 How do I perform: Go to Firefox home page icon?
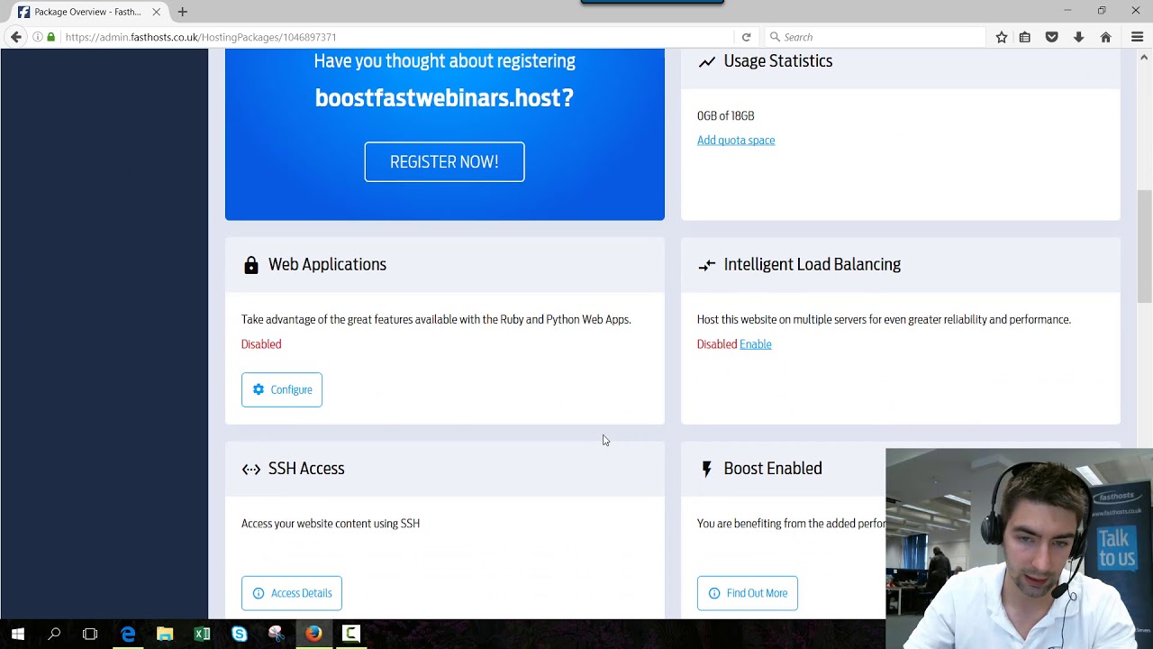pyautogui.click(x=1106, y=37)
